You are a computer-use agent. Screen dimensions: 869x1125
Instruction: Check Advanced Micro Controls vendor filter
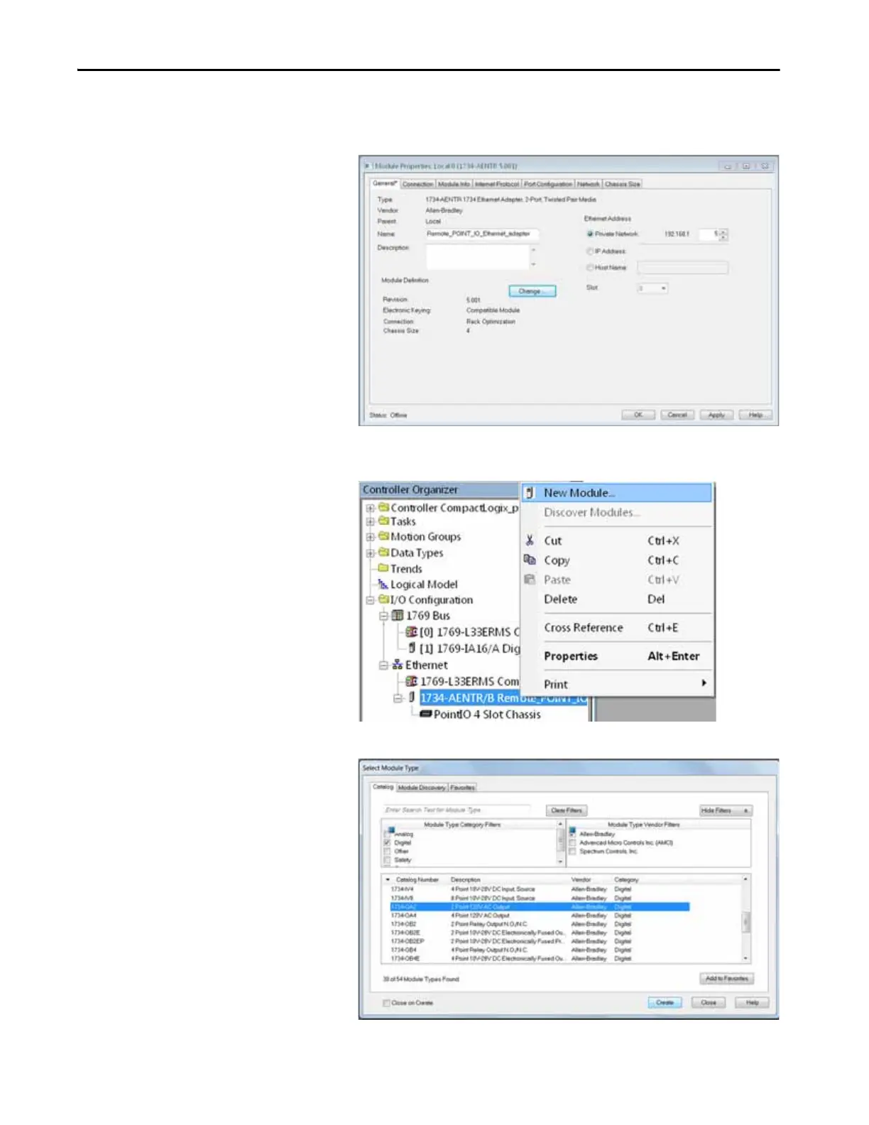click(x=572, y=842)
